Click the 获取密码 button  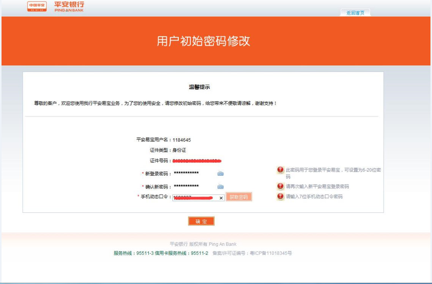point(239,197)
